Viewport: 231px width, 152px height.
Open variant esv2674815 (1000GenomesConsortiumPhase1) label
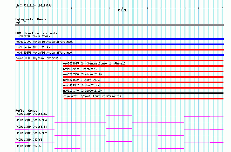[94, 63]
